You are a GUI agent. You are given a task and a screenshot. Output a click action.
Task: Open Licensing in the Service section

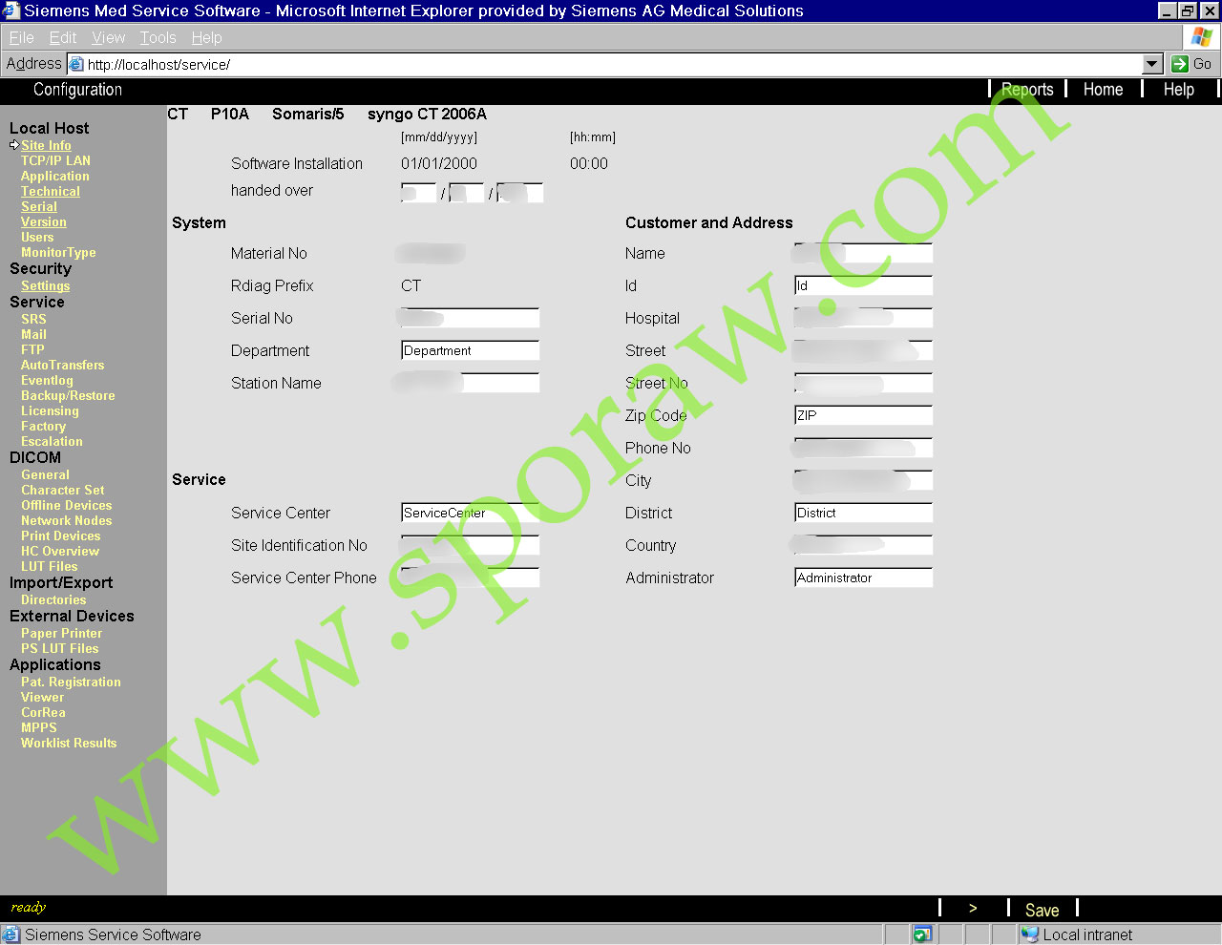(50, 410)
